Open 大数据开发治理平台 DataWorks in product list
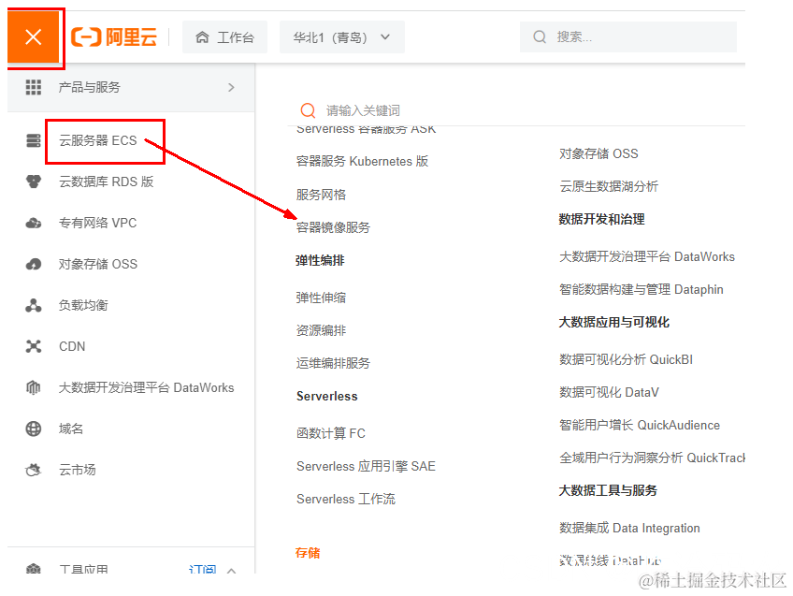 [x=647, y=257]
